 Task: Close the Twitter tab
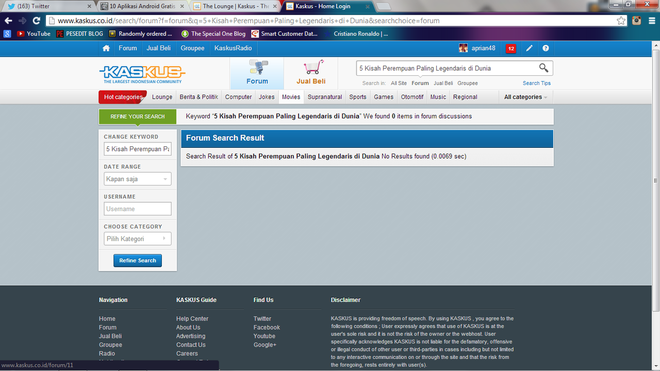point(89,7)
